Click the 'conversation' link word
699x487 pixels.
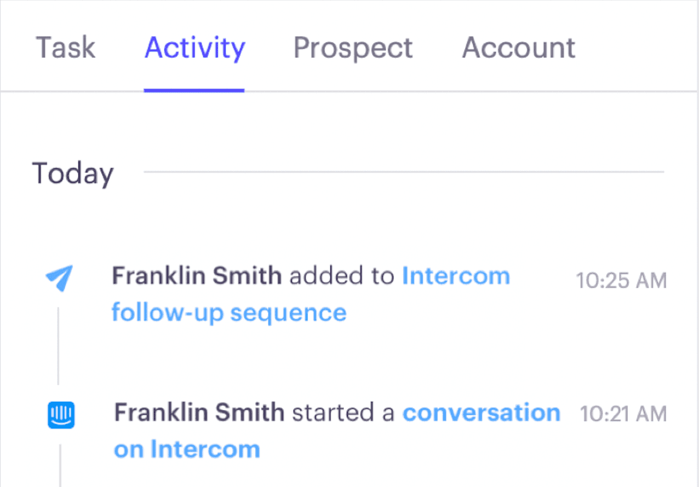tap(481, 413)
